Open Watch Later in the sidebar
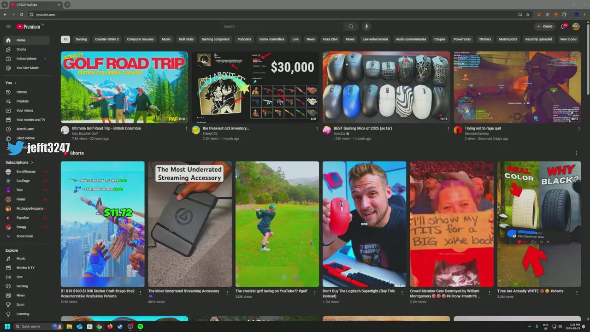The width and height of the screenshot is (590, 332). (27, 129)
